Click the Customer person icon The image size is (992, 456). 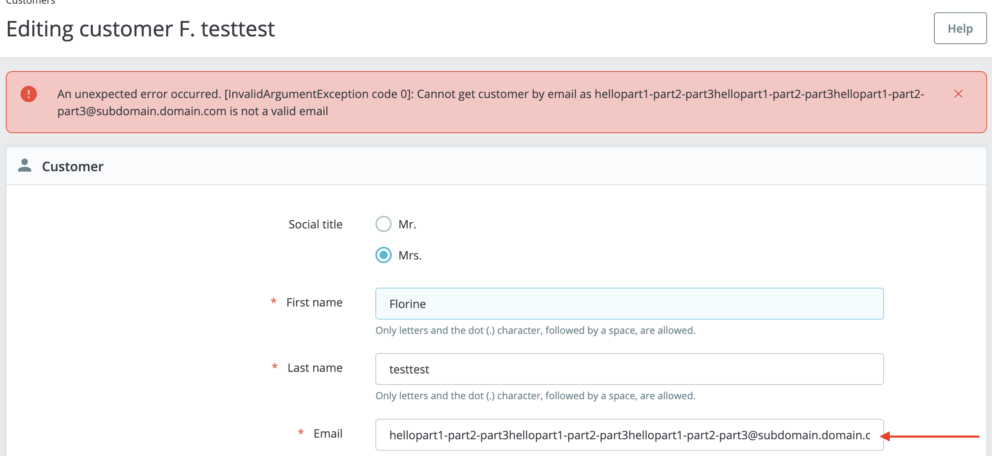pos(25,165)
